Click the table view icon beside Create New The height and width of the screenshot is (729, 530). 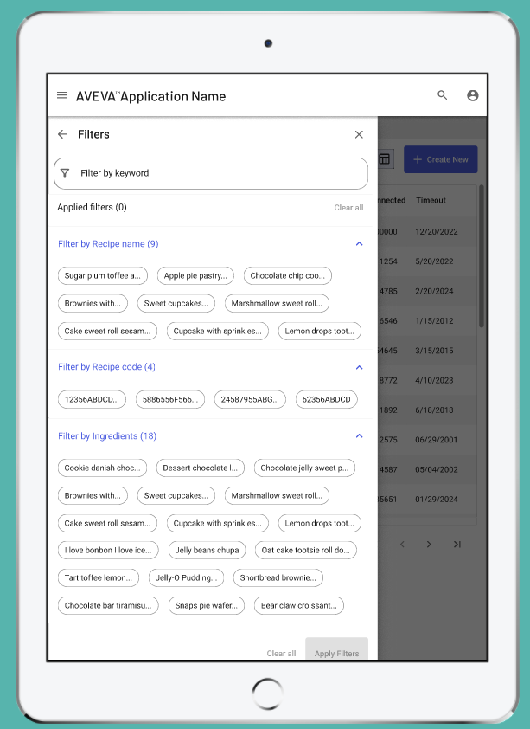coord(385,159)
